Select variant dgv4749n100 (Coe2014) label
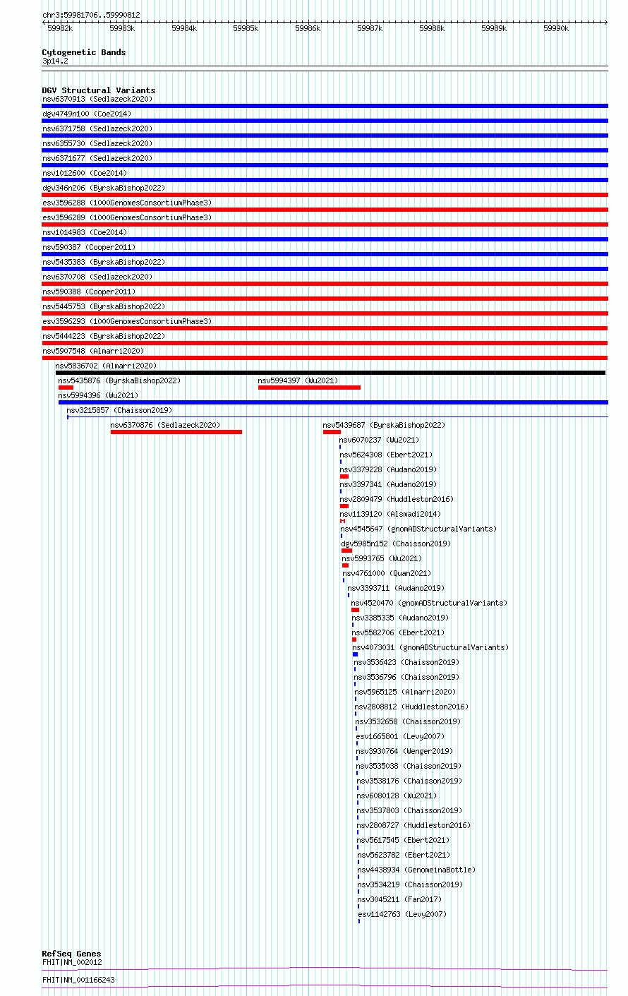This screenshot has width=628, height=996. click(87, 114)
